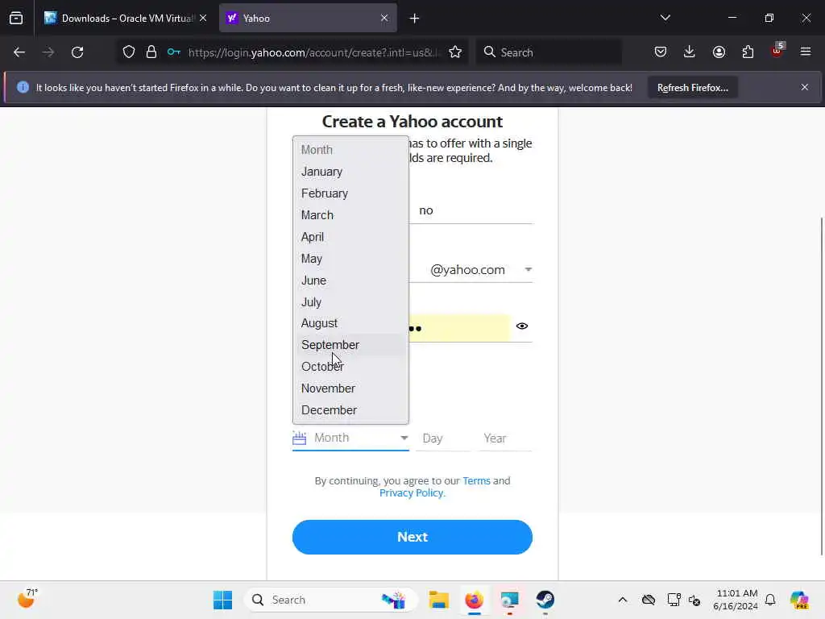Screen dimensions: 825x619
Task: Open the Firefox account icon
Action: (719, 52)
